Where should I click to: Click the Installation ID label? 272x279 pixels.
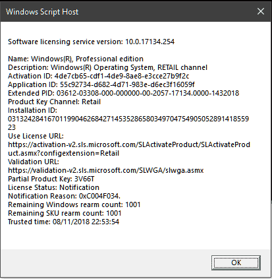pyautogui.click(x=32, y=110)
